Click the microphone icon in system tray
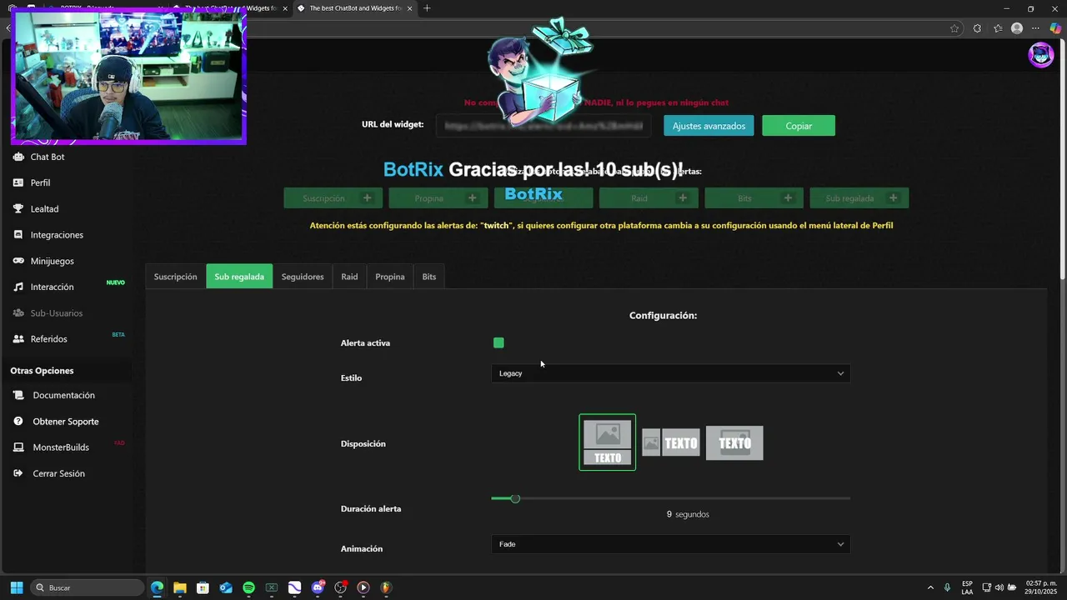 click(947, 587)
